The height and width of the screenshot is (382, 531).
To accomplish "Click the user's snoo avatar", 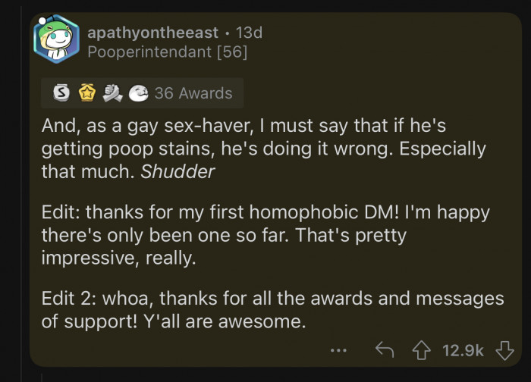I will click(x=55, y=40).
